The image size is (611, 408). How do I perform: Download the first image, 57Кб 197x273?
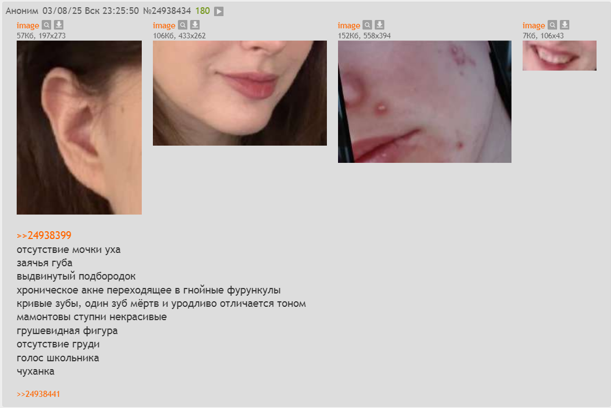click(x=58, y=25)
